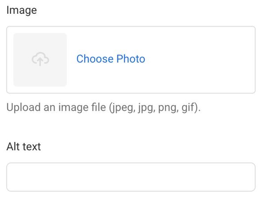The image size is (265, 203).
Task: Open the Choose Photo link
Action: pos(111,59)
